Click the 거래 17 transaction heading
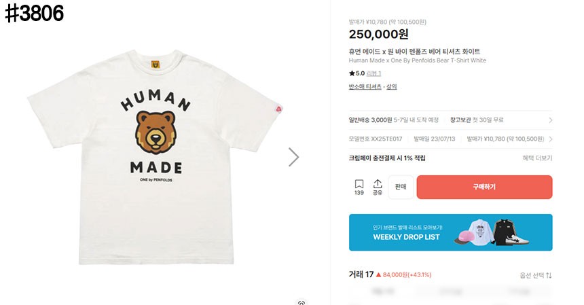Image resolution: width=584 pixels, height=305 pixels. click(361, 274)
